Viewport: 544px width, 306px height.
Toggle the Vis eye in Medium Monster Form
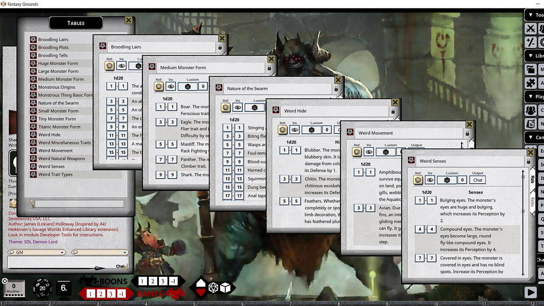170,86
